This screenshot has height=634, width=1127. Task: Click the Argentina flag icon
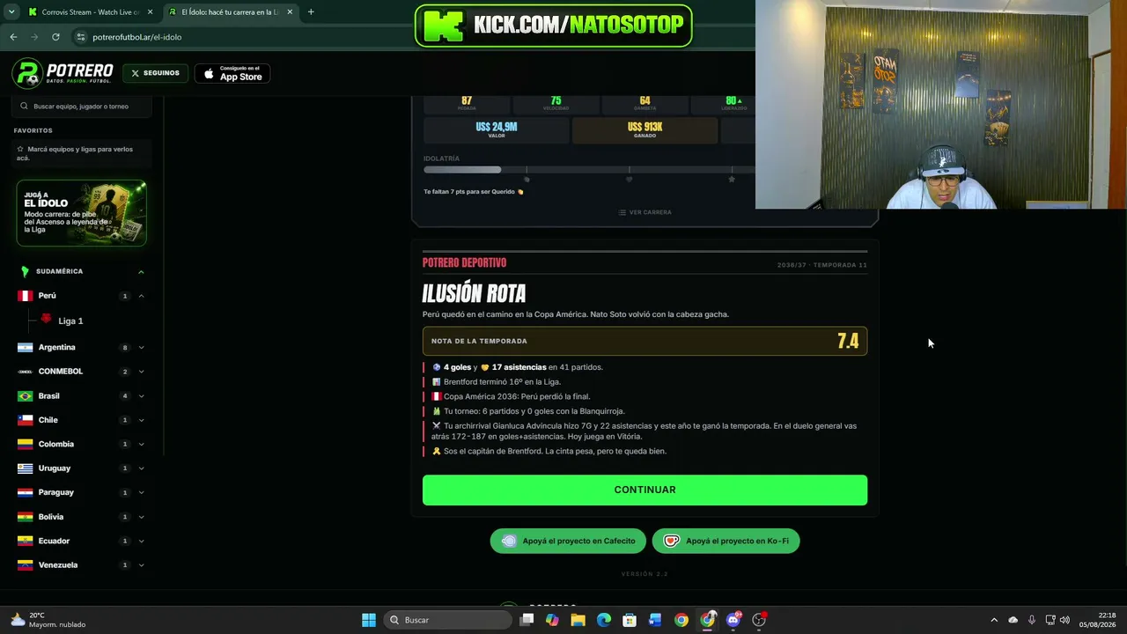25,348
